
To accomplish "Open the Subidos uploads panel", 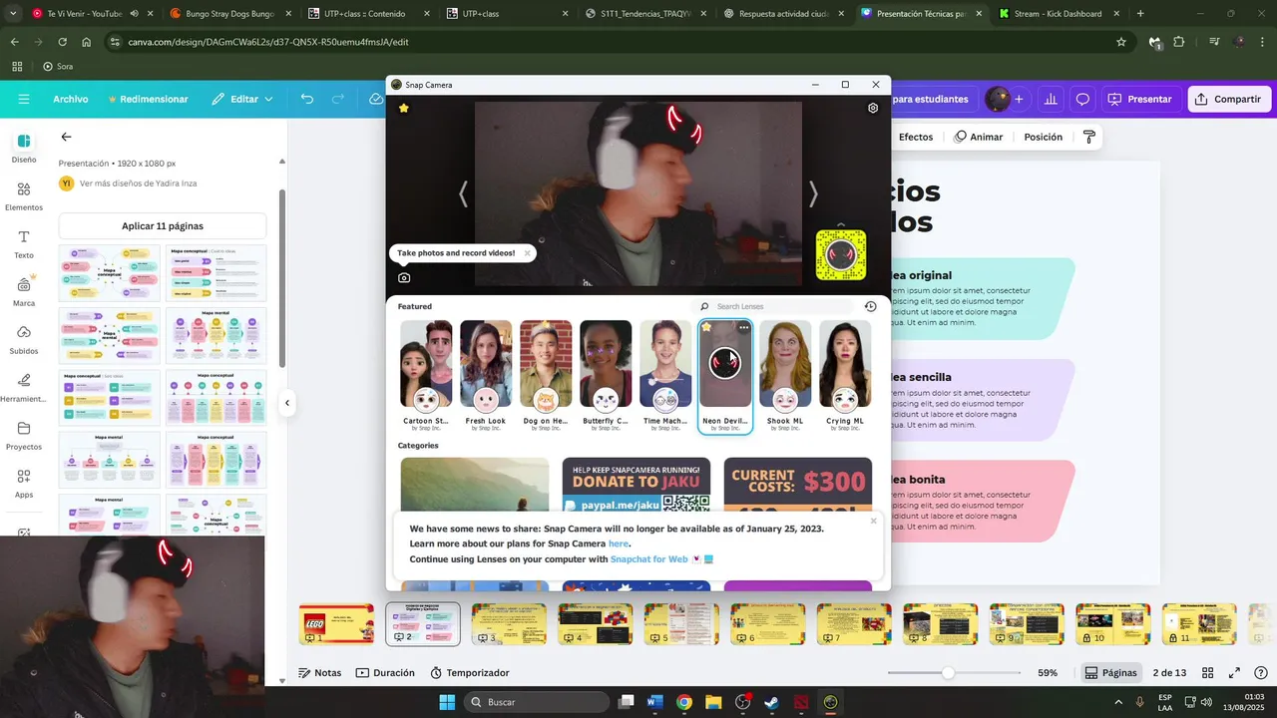I will pyautogui.click(x=24, y=340).
